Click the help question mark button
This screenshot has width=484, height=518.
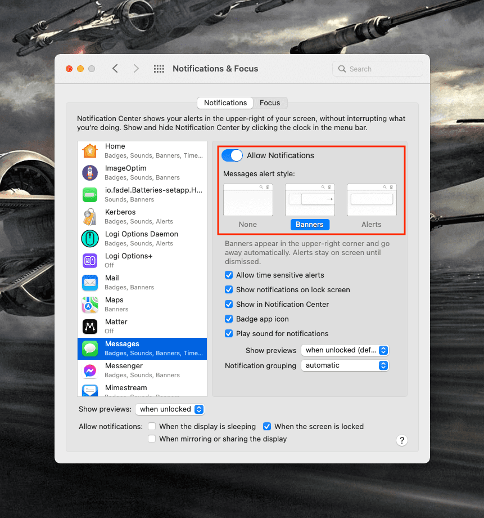[401, 440]
